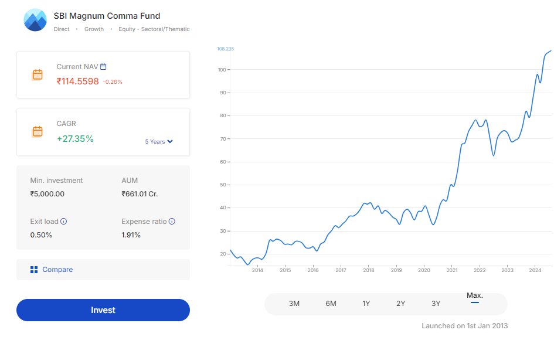The height and width of the screenshot is (340, 554).
Task: Click the orange calendar icon in Current NAV card
Action: click(38, 74)
